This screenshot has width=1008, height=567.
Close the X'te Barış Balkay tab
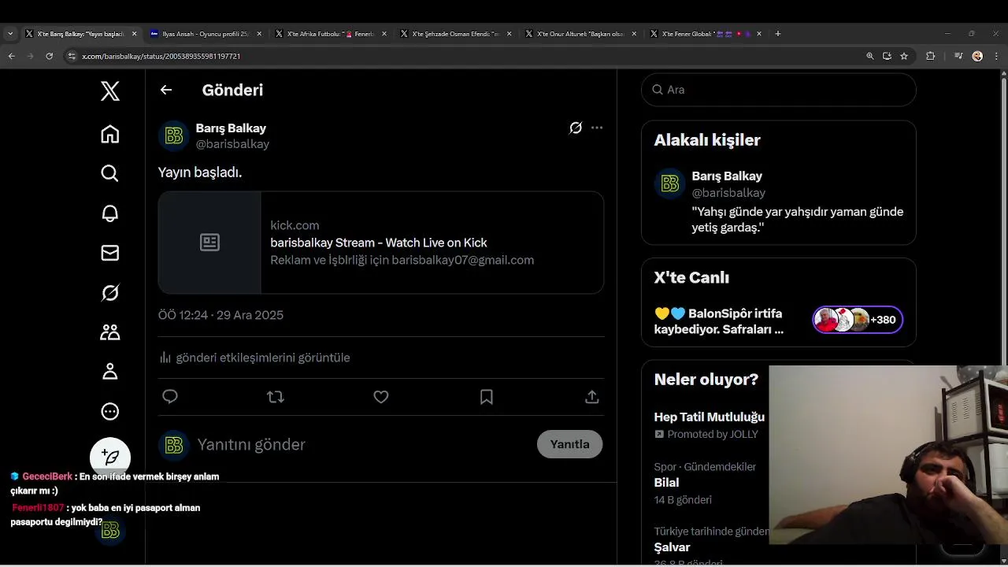click(x=134, y=34)
